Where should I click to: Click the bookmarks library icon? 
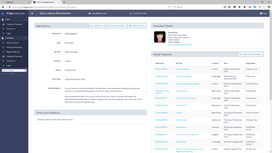pyautogui.click(x=230, y=7)
